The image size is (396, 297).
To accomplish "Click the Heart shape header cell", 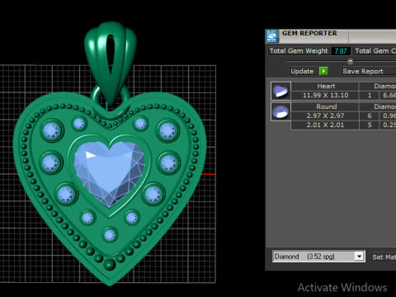I will pos(326,86).
